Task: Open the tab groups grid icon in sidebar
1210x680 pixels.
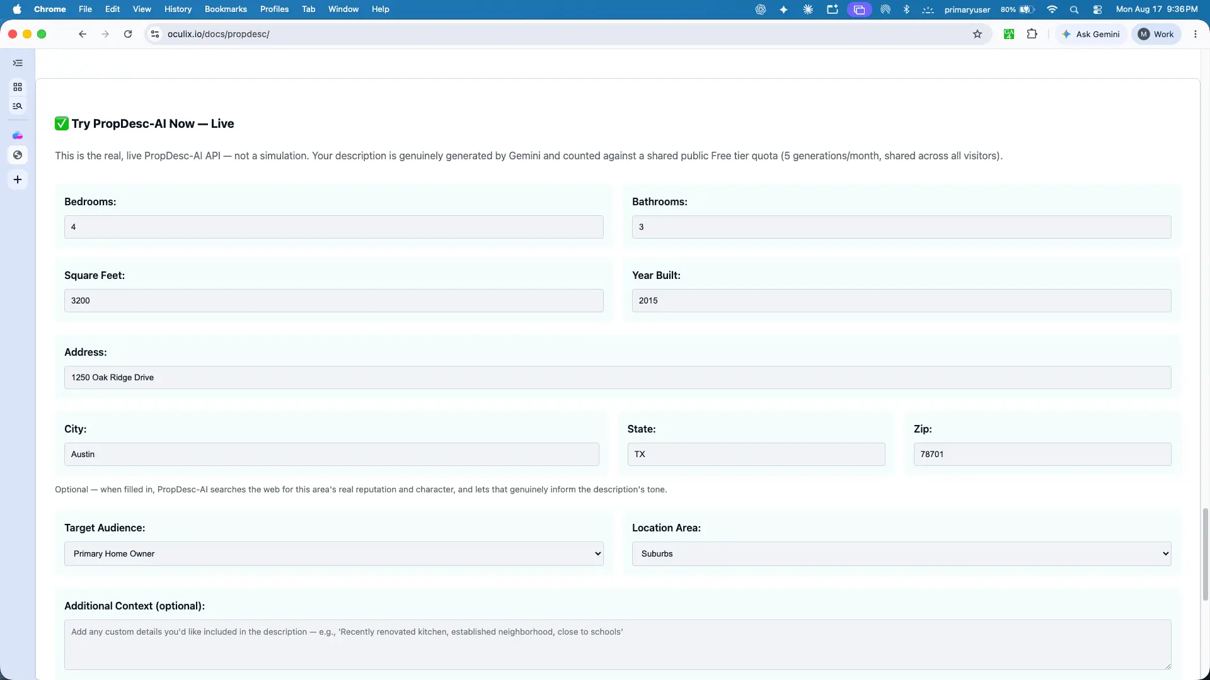Action: (18, 87)
